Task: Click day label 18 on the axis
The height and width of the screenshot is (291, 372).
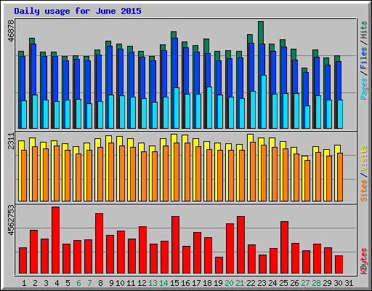Action: click(x=207, y=283)
